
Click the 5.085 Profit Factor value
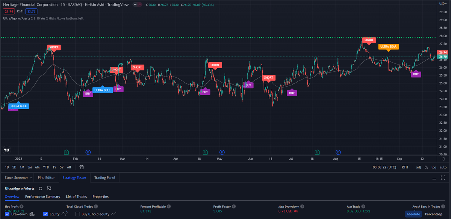pyautogui.click(x=218, y=211)
